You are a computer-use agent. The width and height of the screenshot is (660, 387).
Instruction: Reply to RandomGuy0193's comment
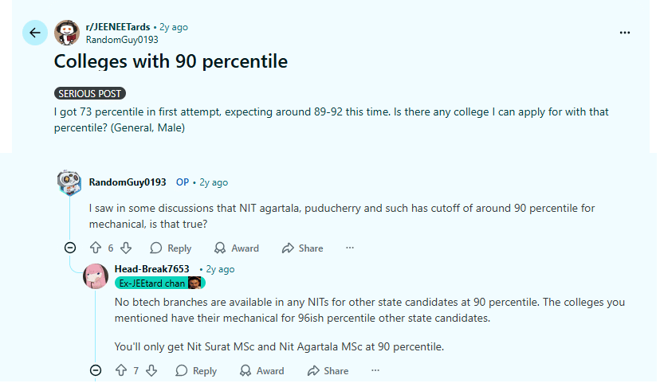[171, 248]
